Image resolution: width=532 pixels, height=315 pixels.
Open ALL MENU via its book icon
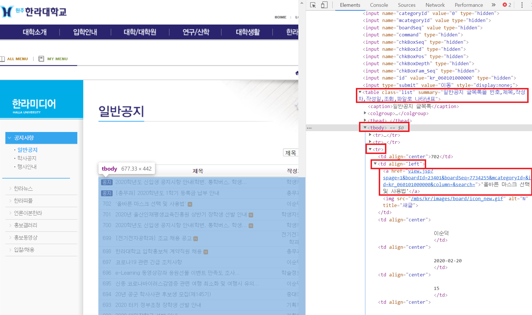tap(3, 59)
